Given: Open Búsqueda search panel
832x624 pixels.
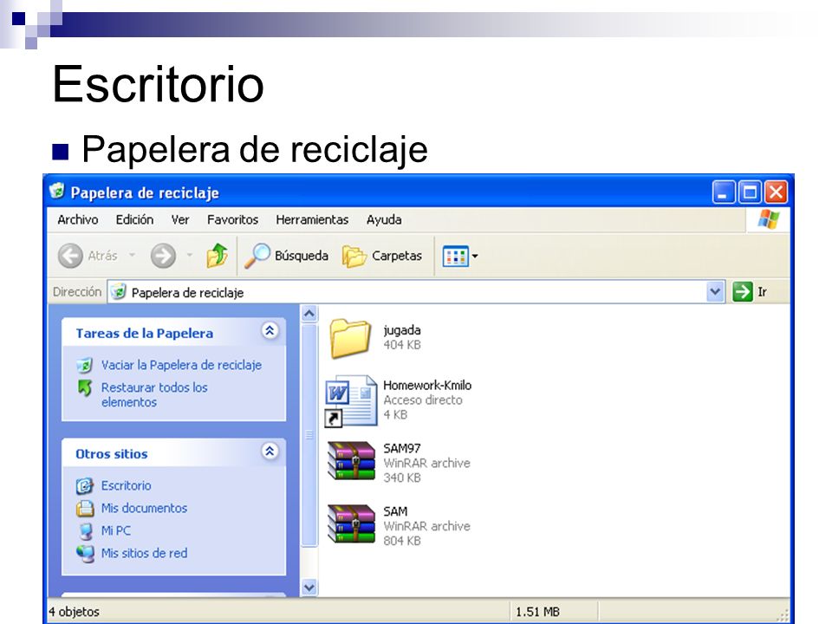Looking at the screenshot, I should click(287, 256).
